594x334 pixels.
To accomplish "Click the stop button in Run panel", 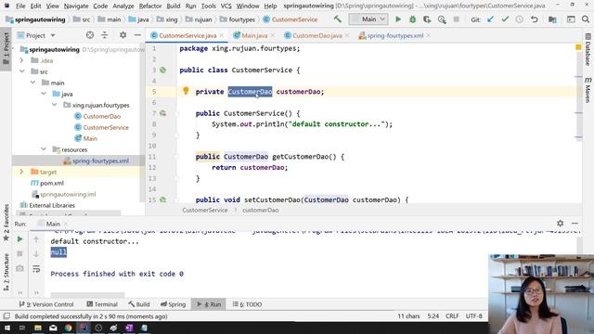I will point(19,253).
